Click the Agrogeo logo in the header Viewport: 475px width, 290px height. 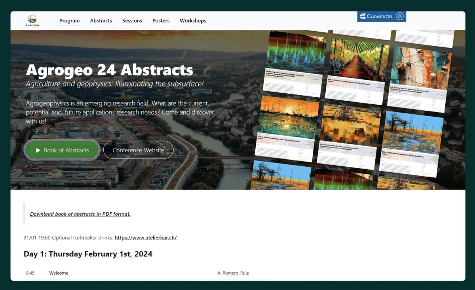click(x=33, y=21)
